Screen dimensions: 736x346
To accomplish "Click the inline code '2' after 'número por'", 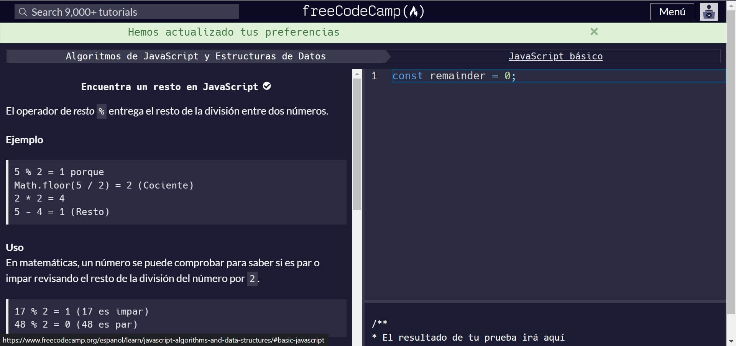I will 252,279.
